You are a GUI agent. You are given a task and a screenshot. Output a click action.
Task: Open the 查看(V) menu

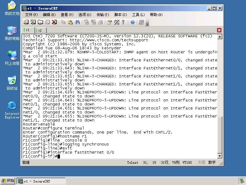coord(67,15)
